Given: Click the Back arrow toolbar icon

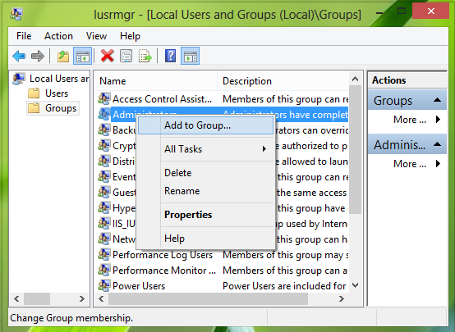Looking at the screenshot, I should click(19, 56).
